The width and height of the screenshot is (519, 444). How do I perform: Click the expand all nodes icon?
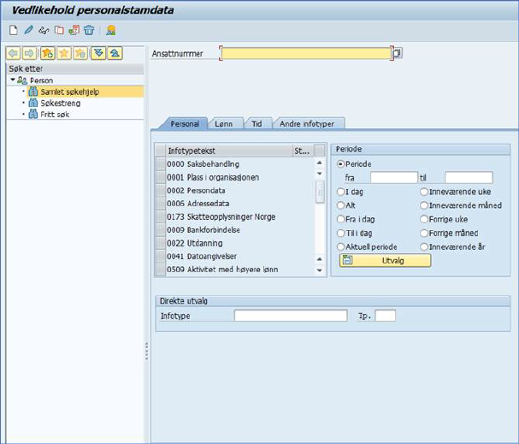[x=98, y=53]
